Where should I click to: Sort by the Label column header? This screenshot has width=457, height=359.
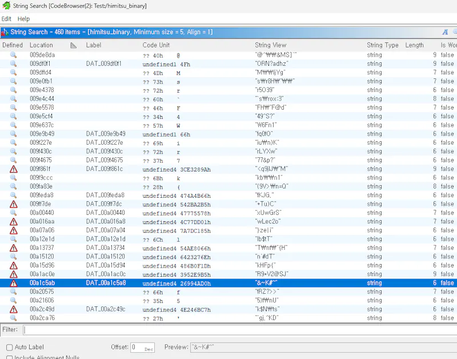pos(94,45)
